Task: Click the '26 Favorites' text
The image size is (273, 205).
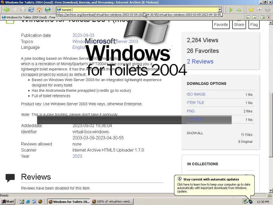Action: click(x=203, y=51)
